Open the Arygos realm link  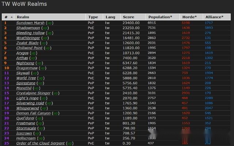(22, 53)
